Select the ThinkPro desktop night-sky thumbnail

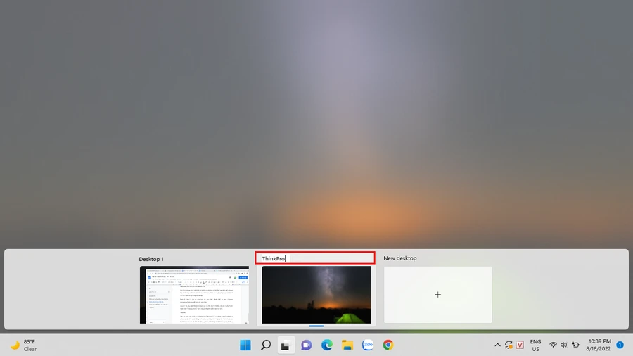(316, 295)
